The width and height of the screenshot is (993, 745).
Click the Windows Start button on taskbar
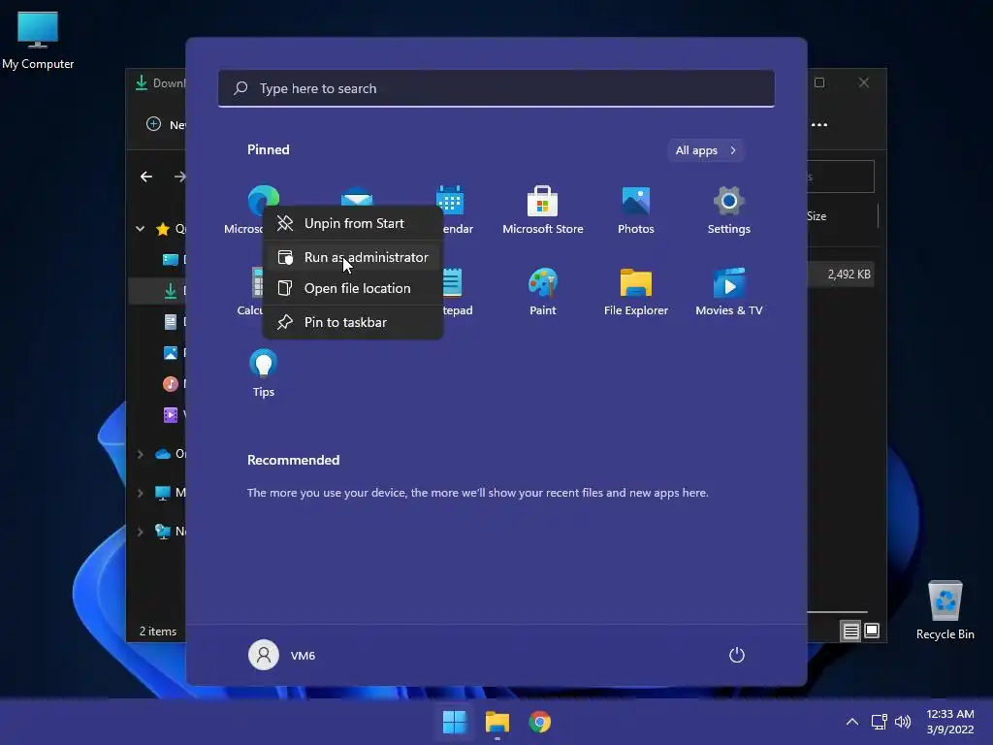click(454, 722)
